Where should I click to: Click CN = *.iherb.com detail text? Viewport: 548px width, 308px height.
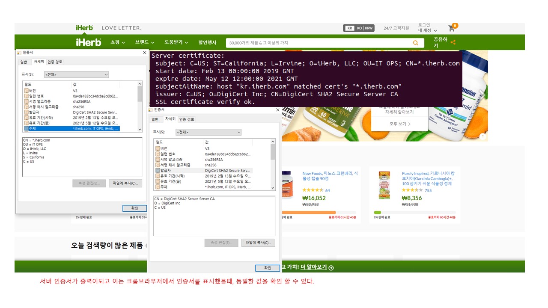36,140
